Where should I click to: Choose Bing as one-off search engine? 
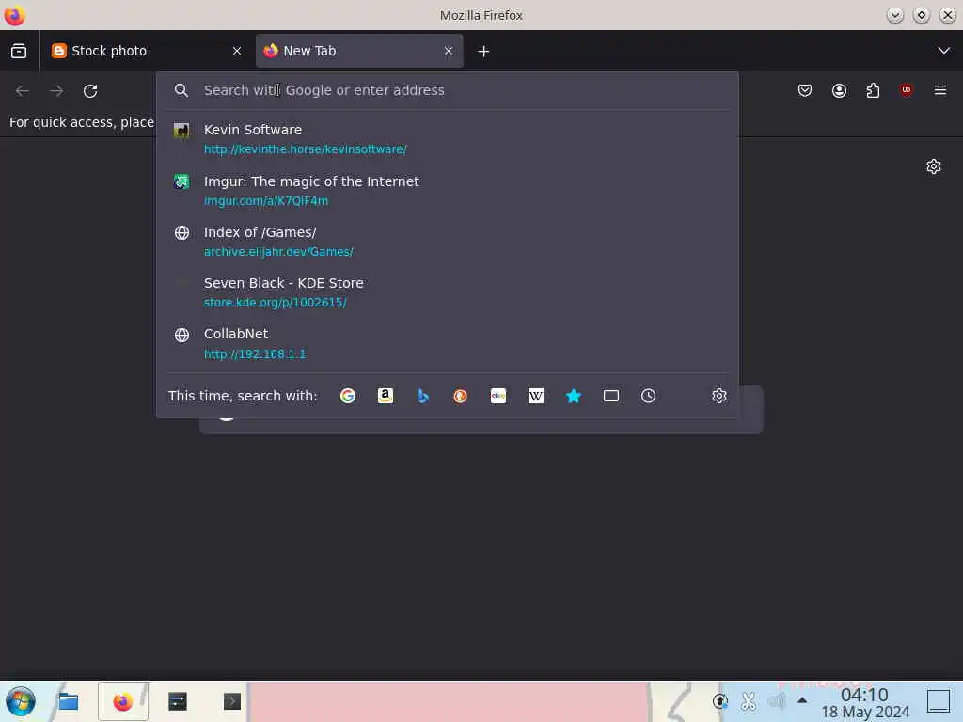[x=422, y=396]
